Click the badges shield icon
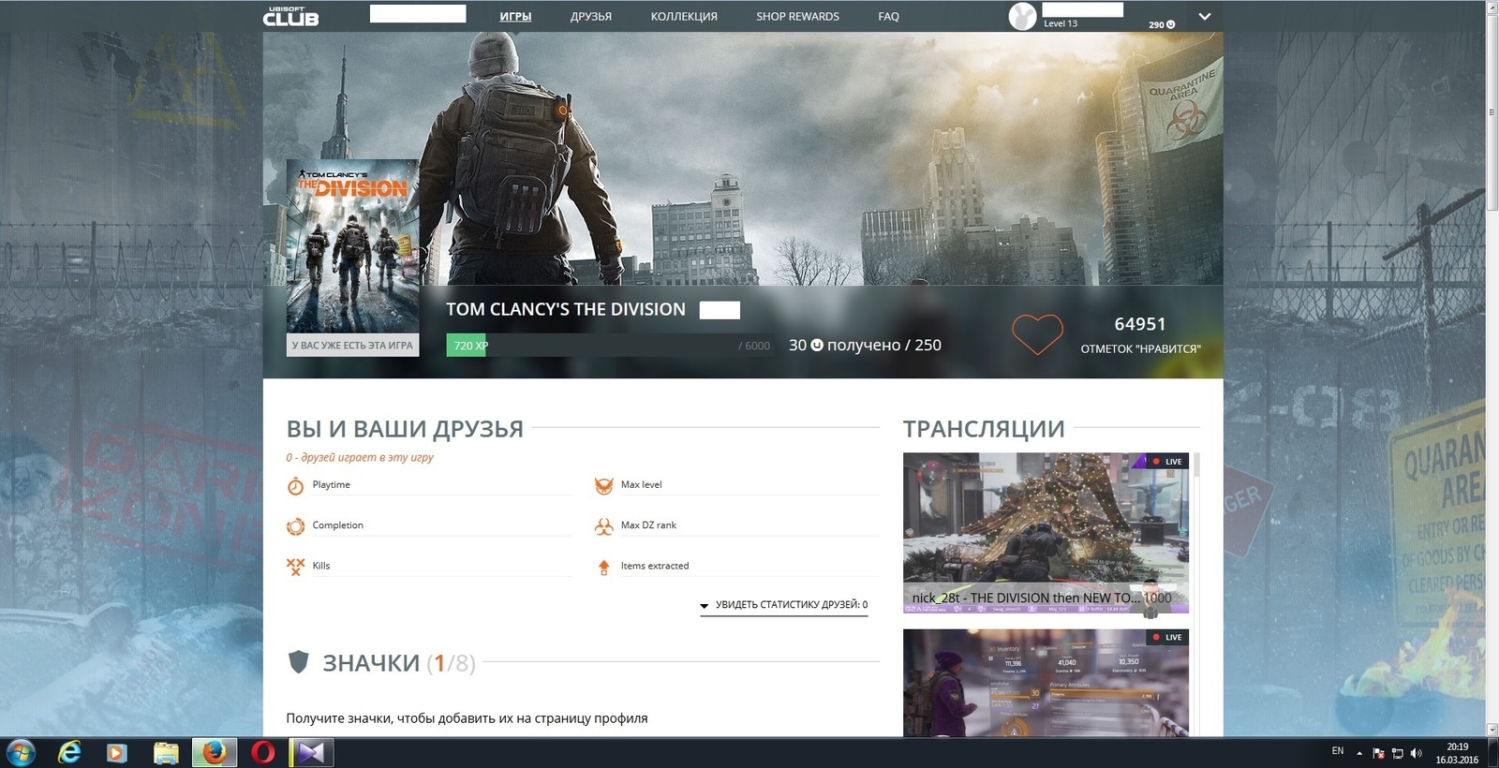The width and height of the screenshot is (1499, 768). [298, 662]
